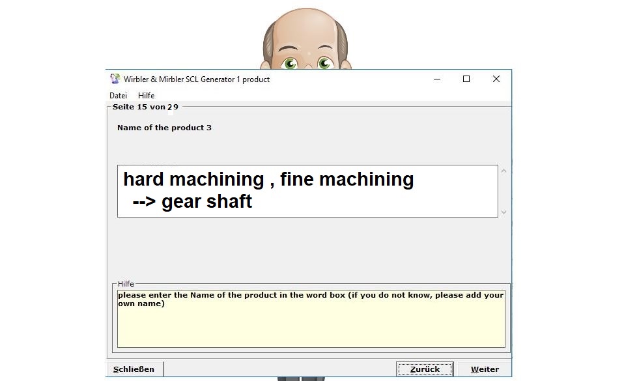Click the window title text in title bar
Image resolution: width=624 pixels, height=381 pixels.
(x=196, y=79)
